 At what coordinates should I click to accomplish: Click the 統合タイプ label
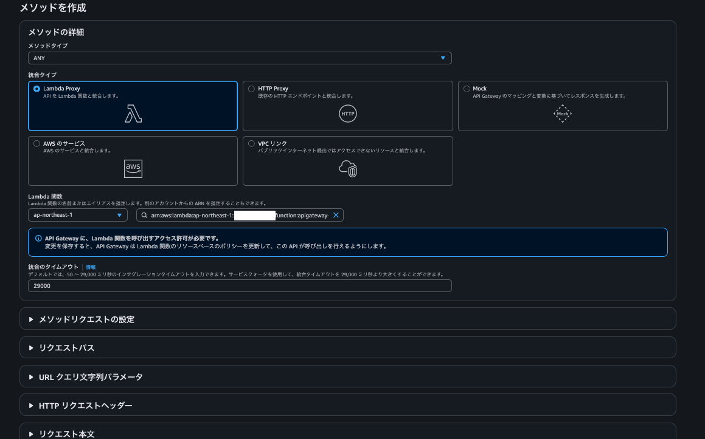tap(42, 75)
